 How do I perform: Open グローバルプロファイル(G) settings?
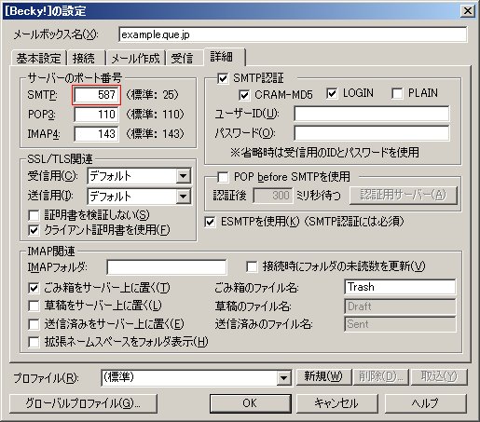[x=83, y=403]
